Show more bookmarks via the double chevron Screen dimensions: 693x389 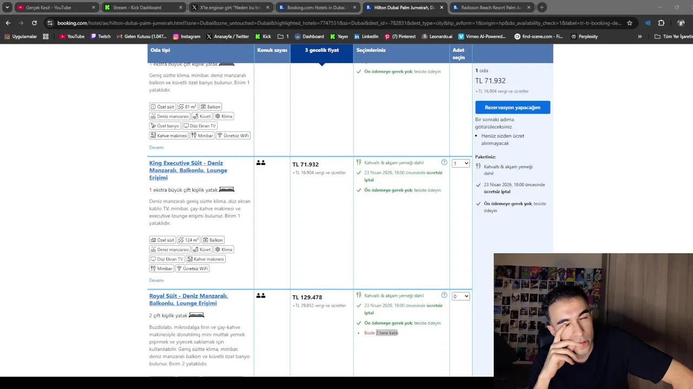coord(639,36)
